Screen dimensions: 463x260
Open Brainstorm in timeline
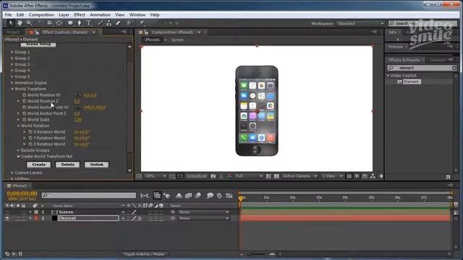[x=210, y=196]
